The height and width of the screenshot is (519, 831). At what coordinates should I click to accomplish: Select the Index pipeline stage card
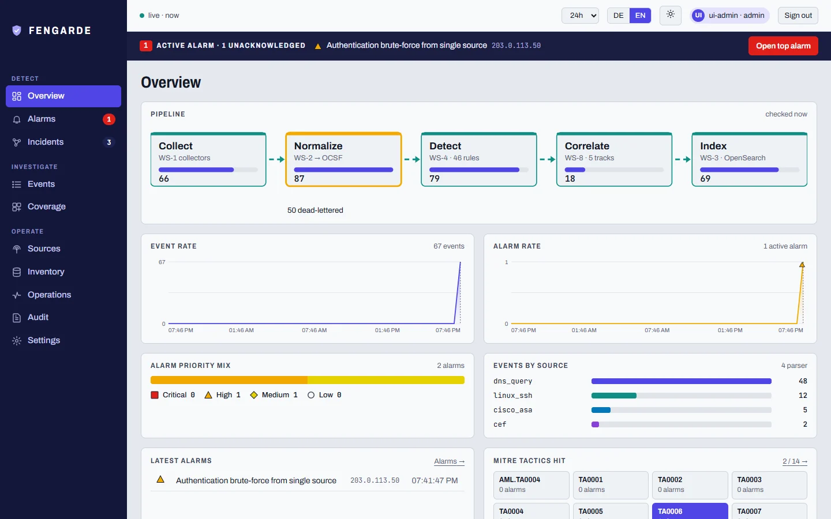(x=750, y=160)
